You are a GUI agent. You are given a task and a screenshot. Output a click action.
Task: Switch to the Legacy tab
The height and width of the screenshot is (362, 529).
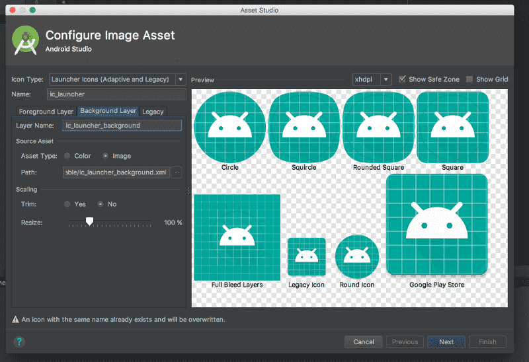(153, 112)
